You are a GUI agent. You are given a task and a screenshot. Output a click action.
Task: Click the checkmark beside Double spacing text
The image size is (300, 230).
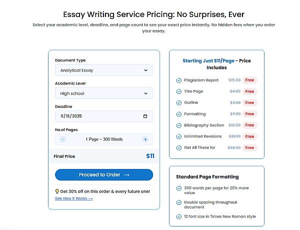(179, 202)
